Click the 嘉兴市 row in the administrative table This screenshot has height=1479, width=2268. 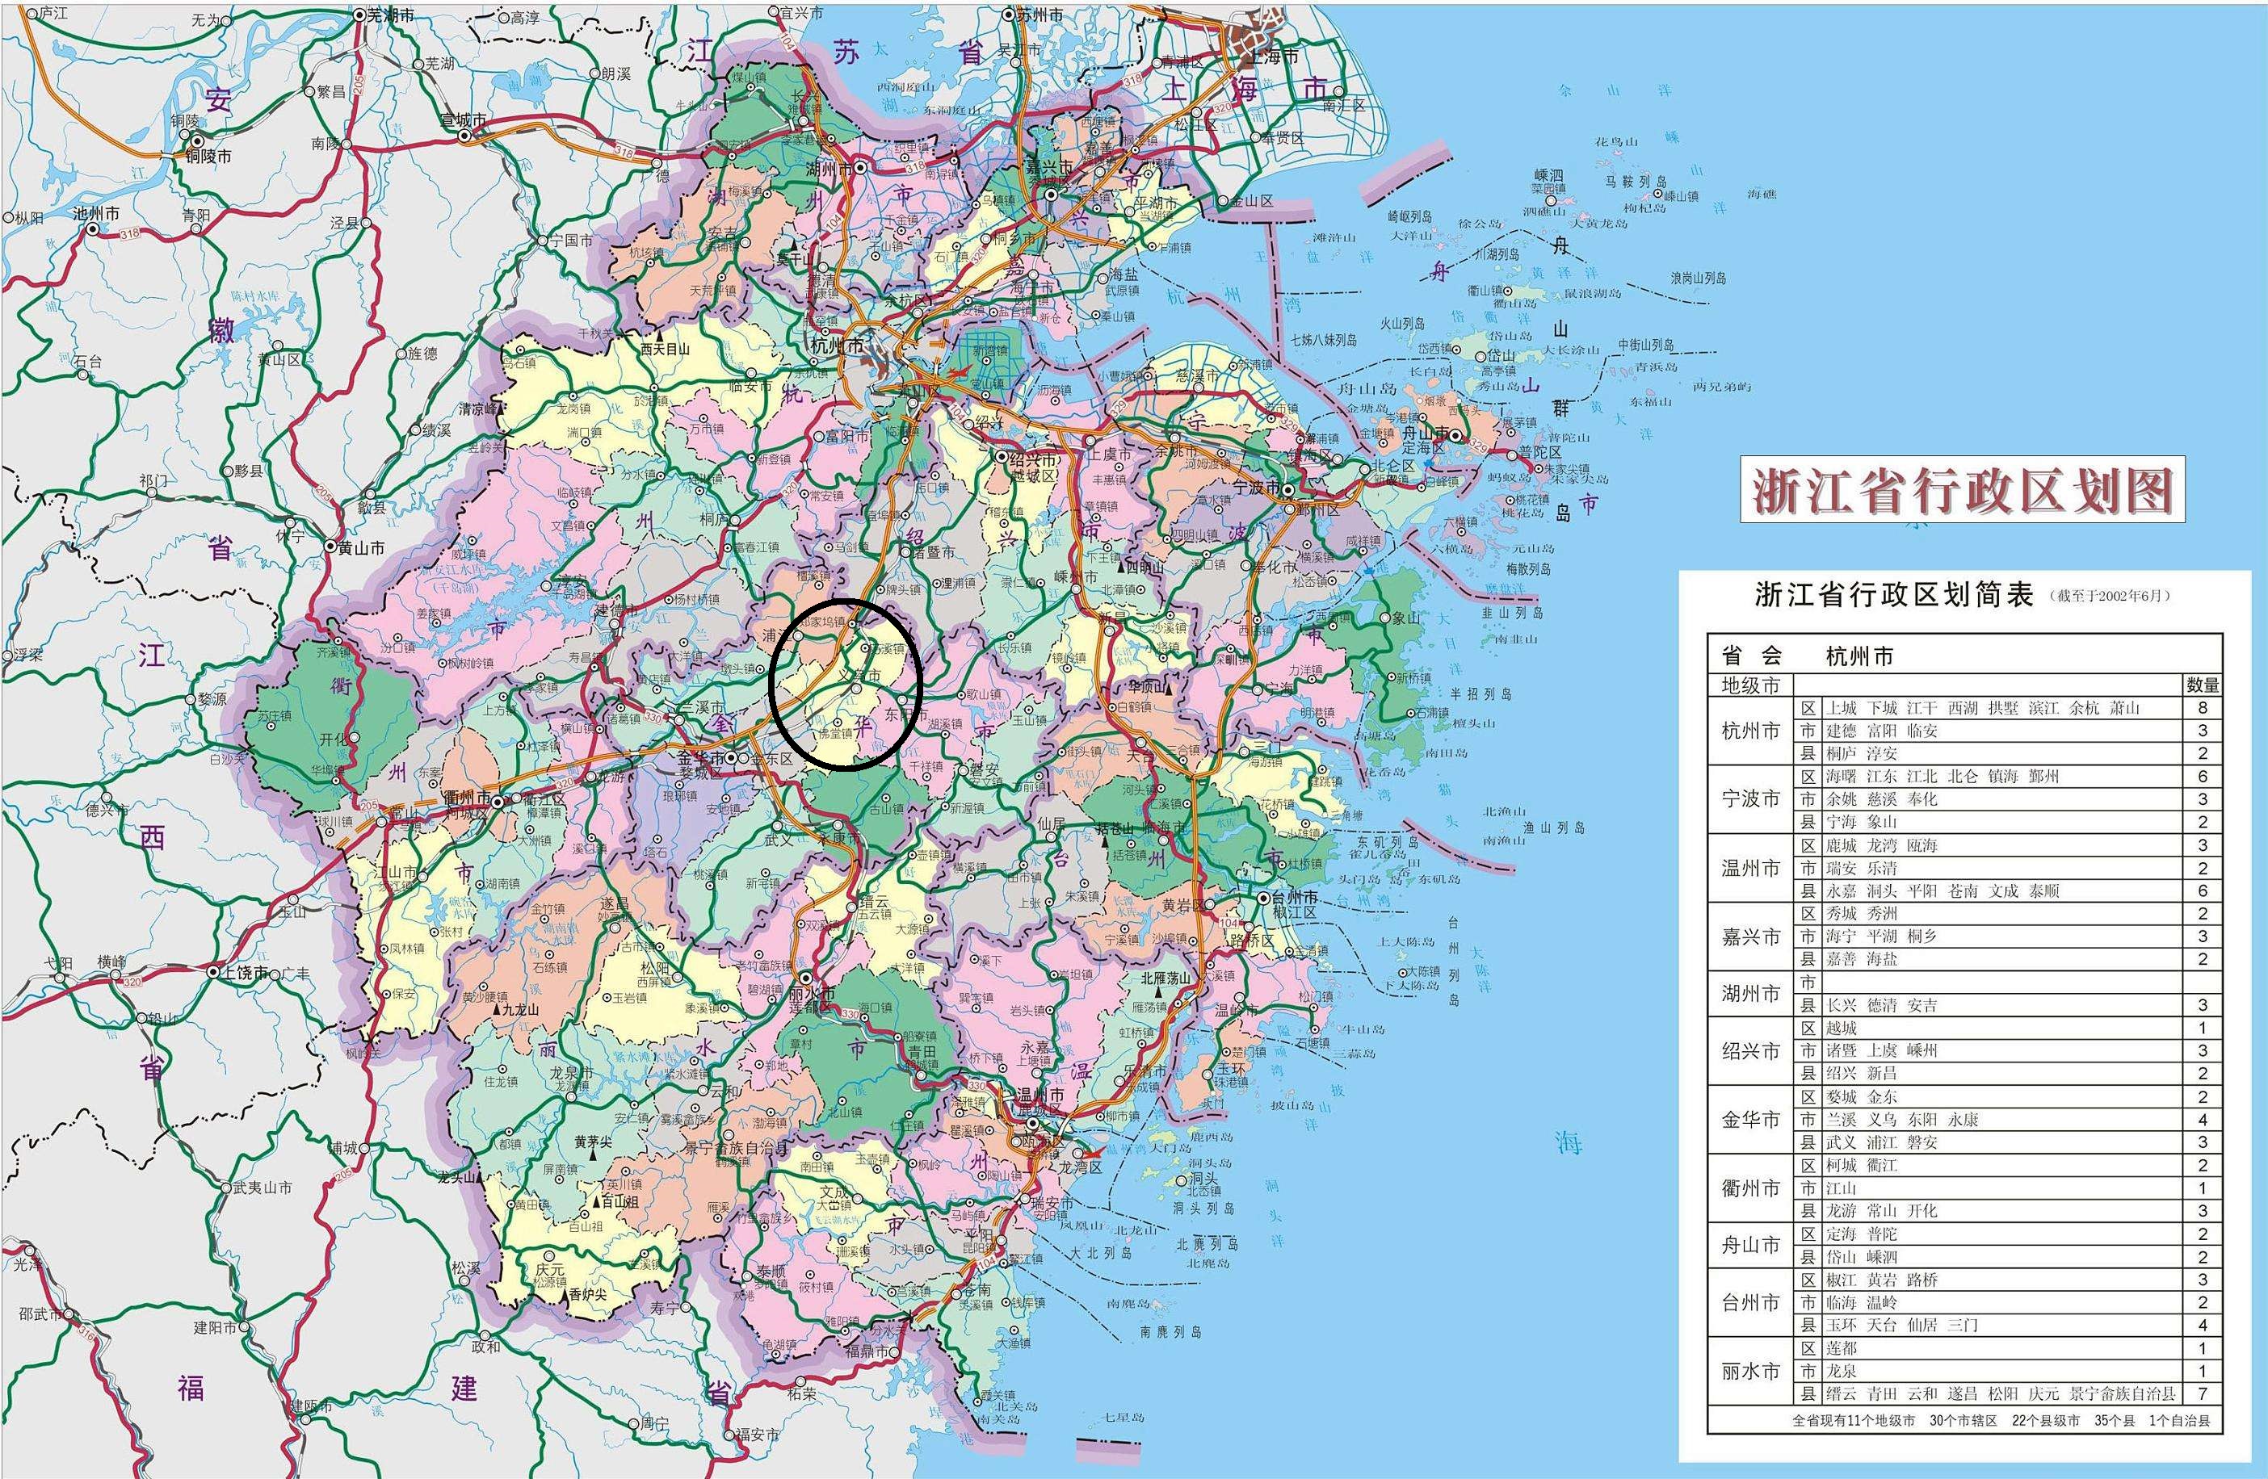pyautogui.click(x=1750, y=938)
